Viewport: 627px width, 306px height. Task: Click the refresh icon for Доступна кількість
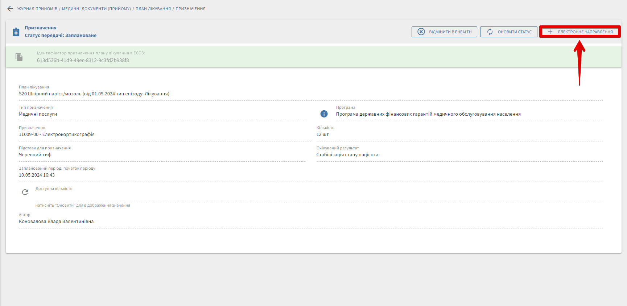25,192
